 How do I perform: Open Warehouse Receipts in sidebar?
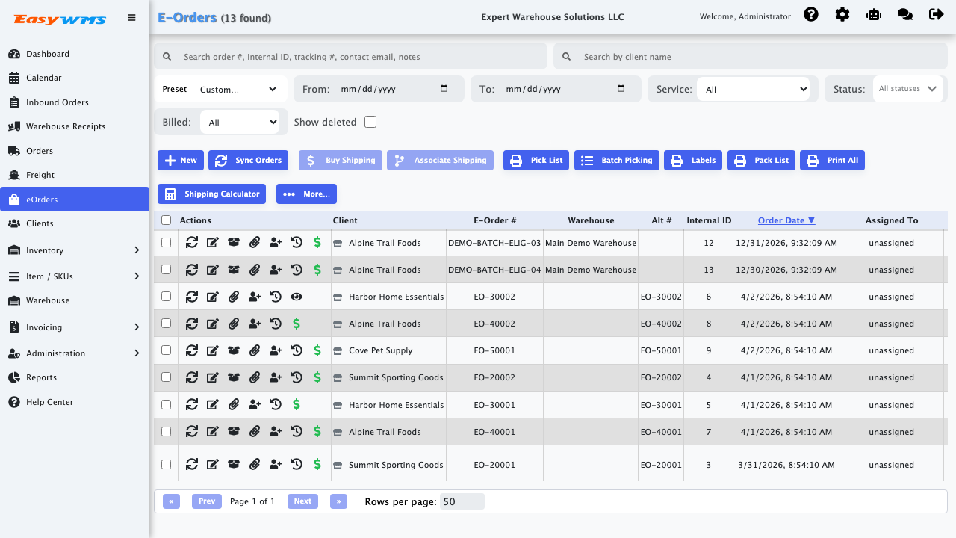(x=75, y=126)
